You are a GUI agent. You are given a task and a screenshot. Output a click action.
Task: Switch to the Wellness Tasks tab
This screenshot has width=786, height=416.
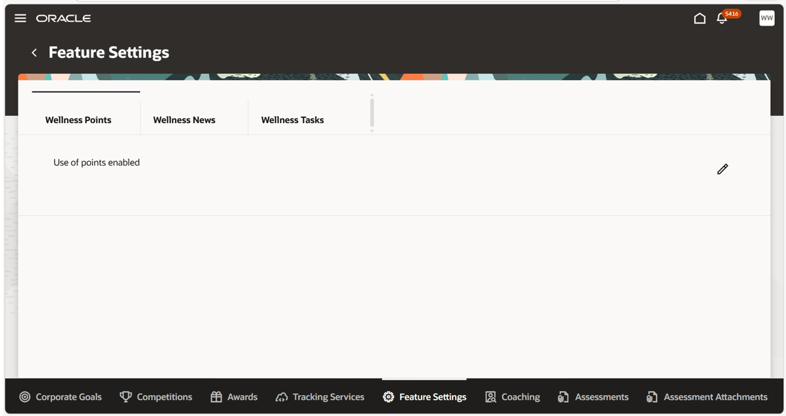tap(292, 120)
